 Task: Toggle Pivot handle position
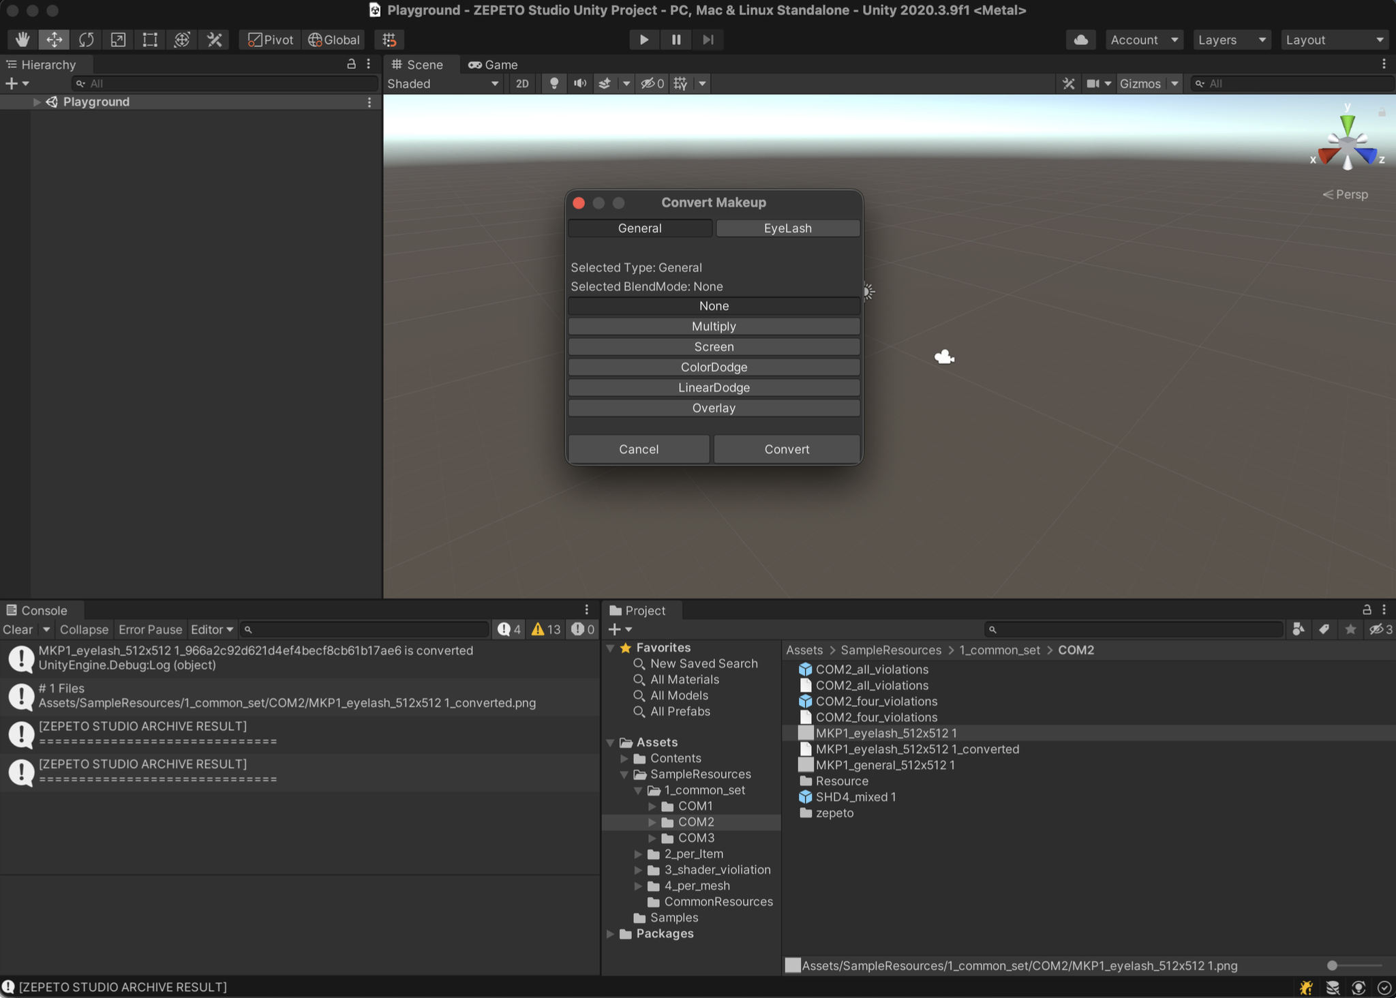tap(271, 40)
